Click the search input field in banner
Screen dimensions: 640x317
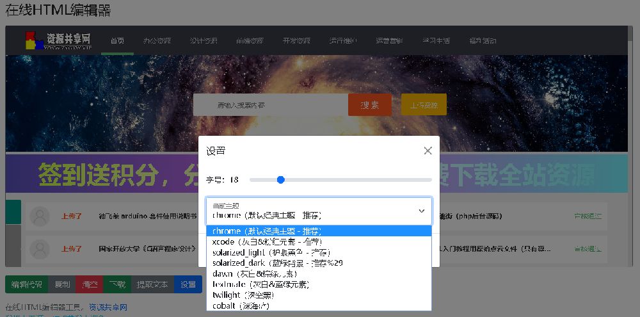click(x=270, y=105)
